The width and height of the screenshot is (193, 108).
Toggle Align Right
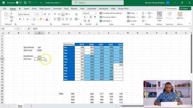[63, 19]
